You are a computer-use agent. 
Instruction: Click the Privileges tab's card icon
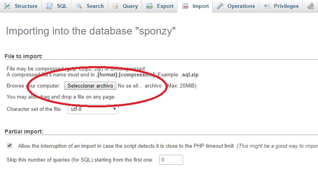(x=267, y=6)
